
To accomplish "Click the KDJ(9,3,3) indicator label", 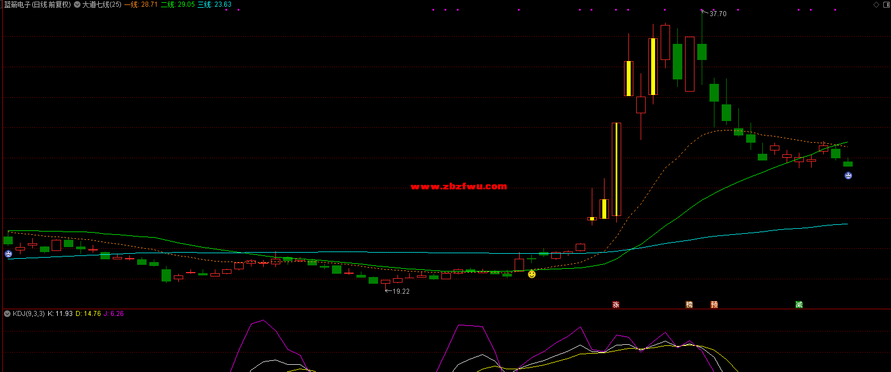I will pyautogui.click(x=29, y=314).
